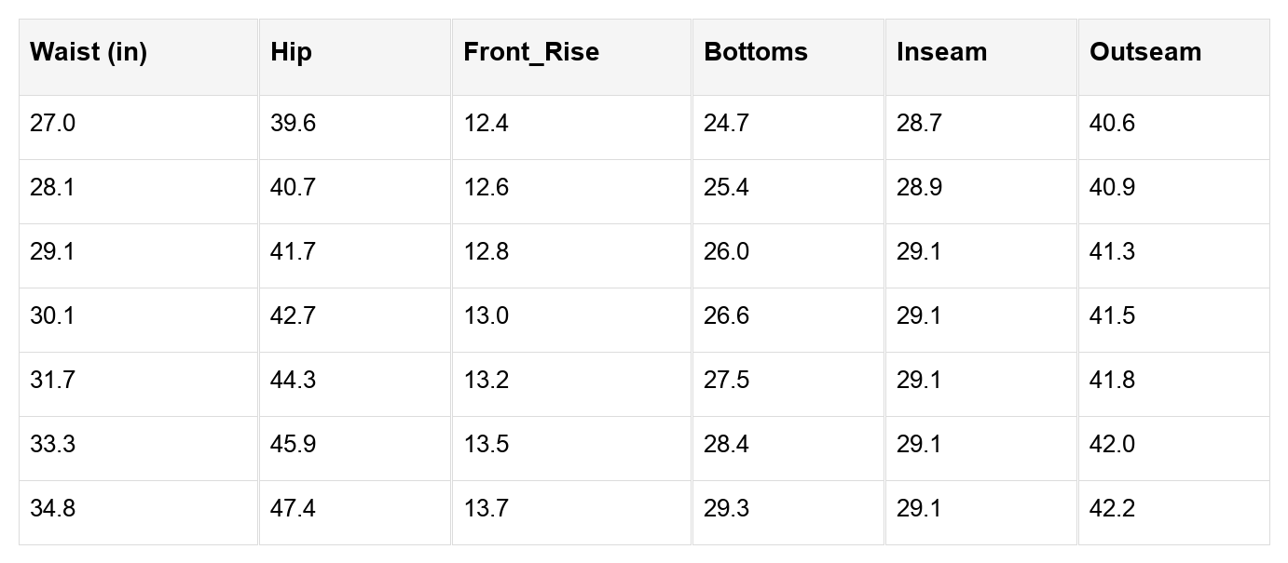This screenshot has width=1288, height=563.
Task: Select the front rise cell 13.5
Action: 486,445
